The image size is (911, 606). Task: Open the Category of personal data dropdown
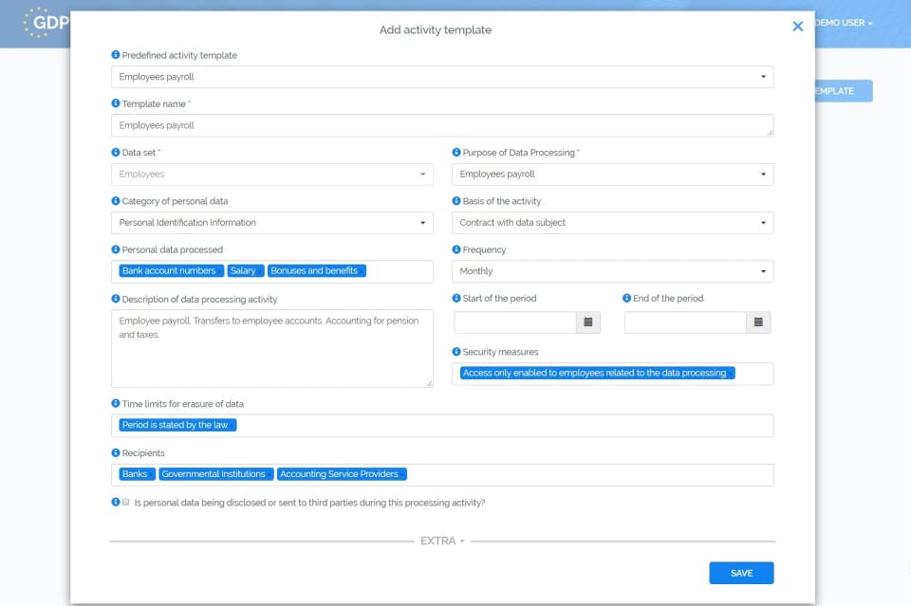click(422, 222)
